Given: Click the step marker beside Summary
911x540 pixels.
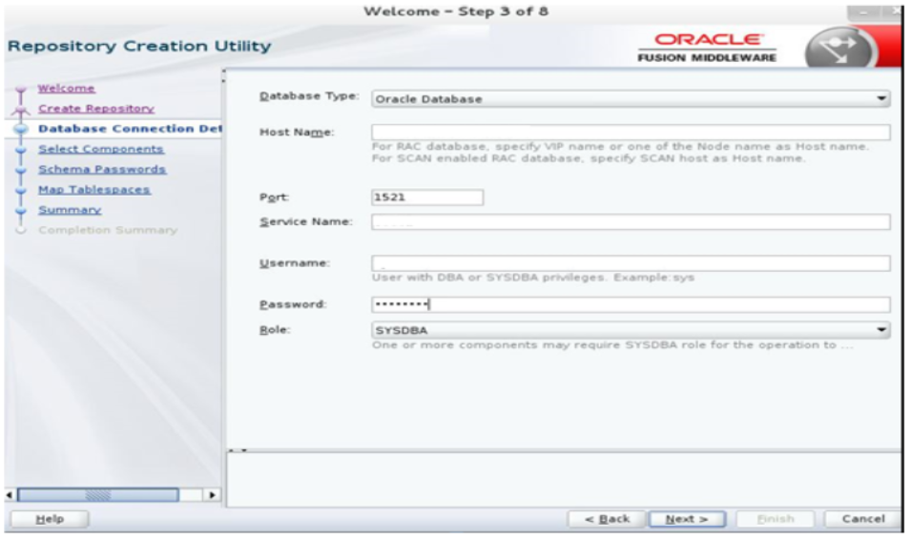Looking at the screenshot, I should click(x=21, y=212).
